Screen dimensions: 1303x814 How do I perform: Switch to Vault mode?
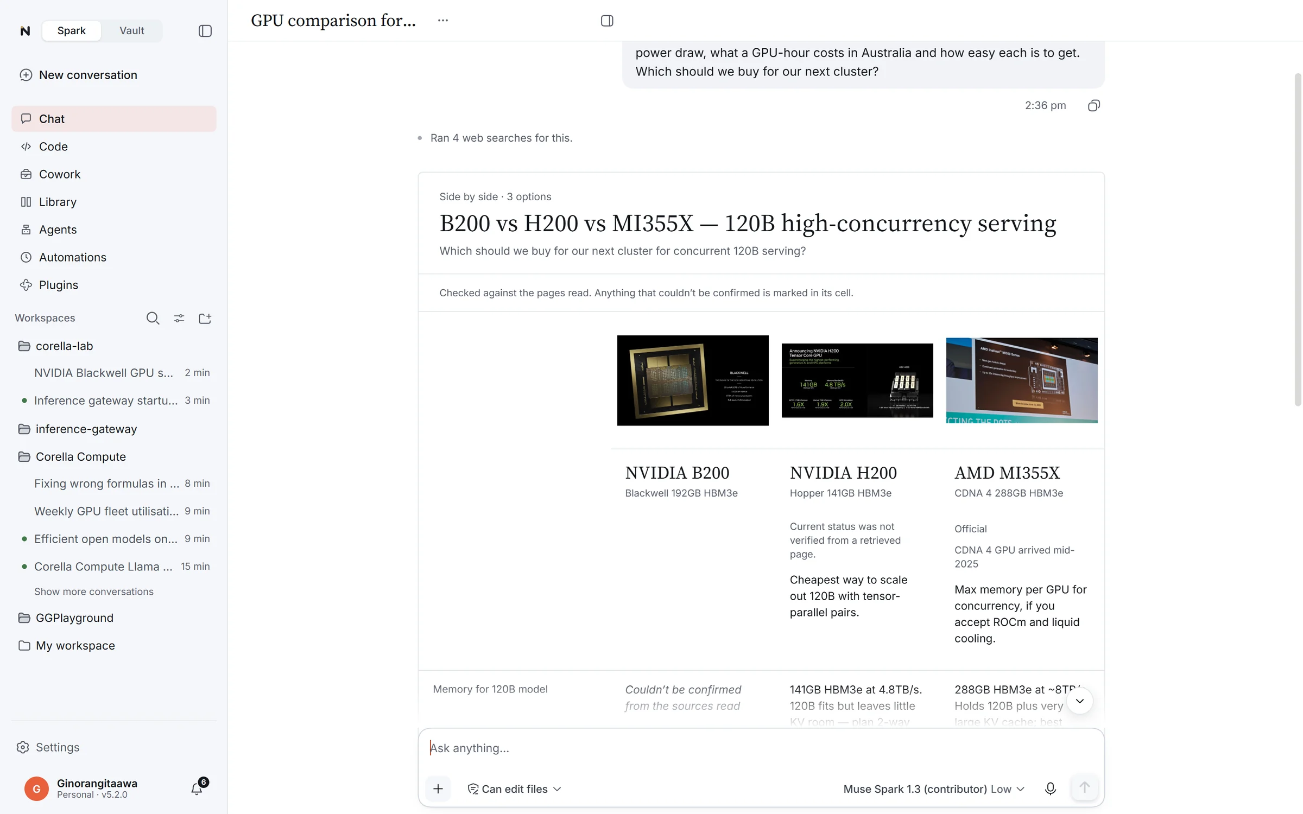pos(132,30)
